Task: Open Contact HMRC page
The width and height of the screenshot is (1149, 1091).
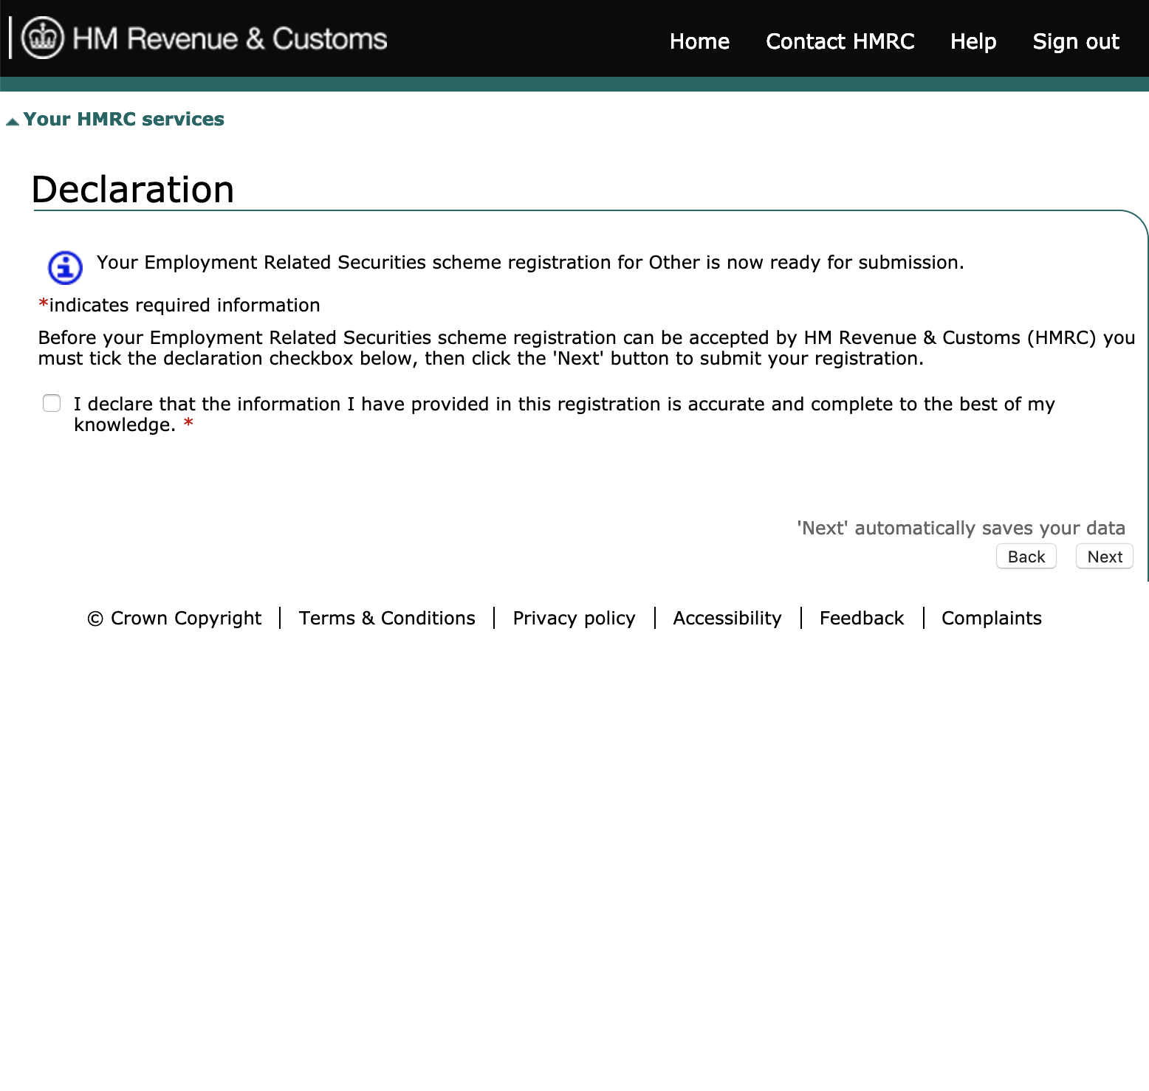Action: point(840,41)
